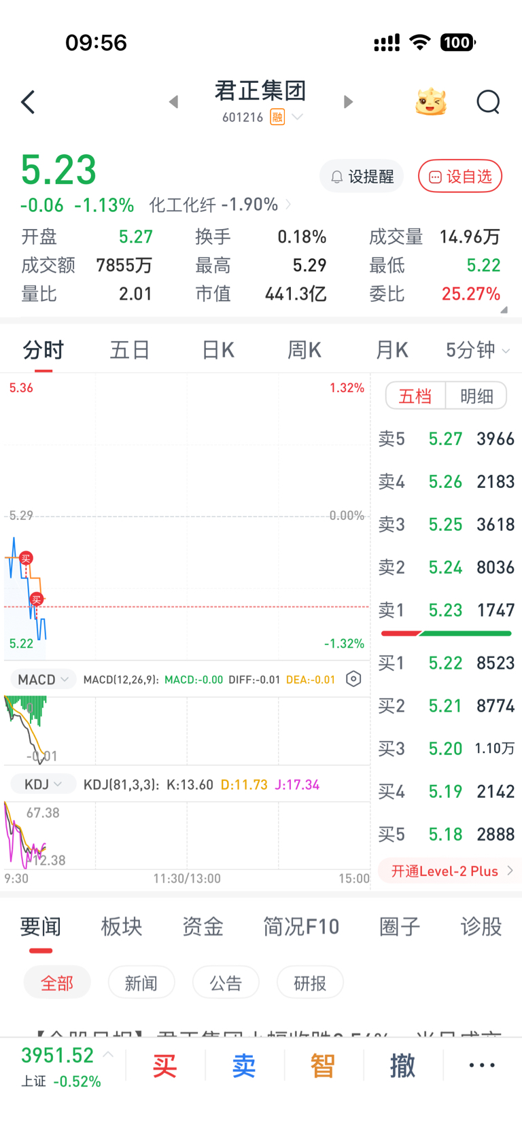
Task: Select the 五日 chart tab
Action: (130, 350)
